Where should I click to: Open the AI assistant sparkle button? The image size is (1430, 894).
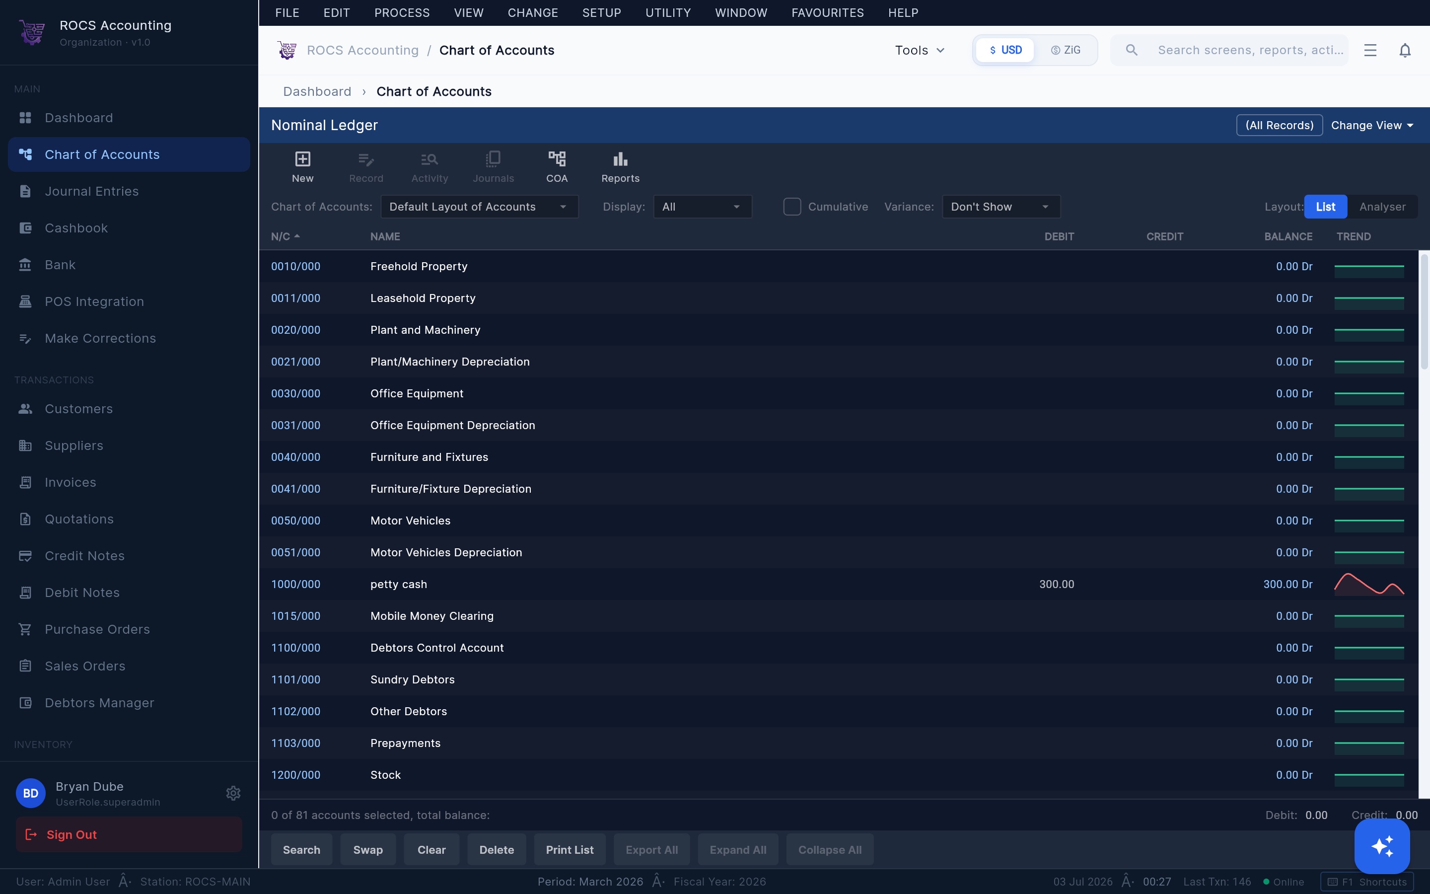1381,845
